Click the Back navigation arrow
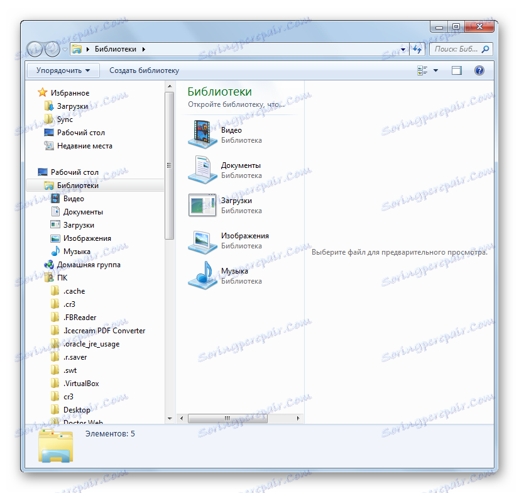This screenshot has height=493, width=519. [35, 49]
